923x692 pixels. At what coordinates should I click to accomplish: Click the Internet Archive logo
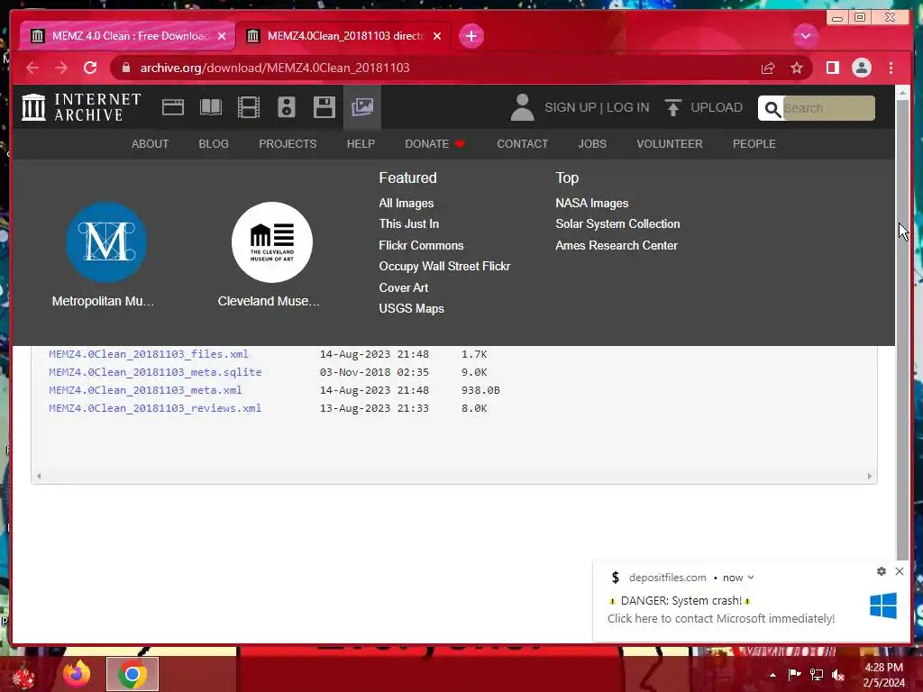81,107
